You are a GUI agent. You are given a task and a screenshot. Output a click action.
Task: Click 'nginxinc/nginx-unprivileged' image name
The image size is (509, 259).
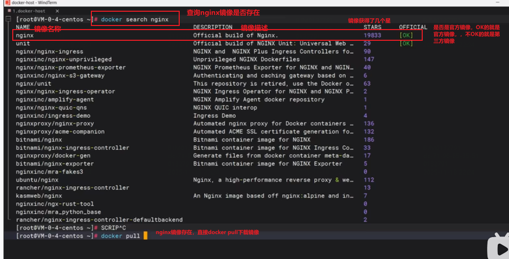[x=64, y=59]
